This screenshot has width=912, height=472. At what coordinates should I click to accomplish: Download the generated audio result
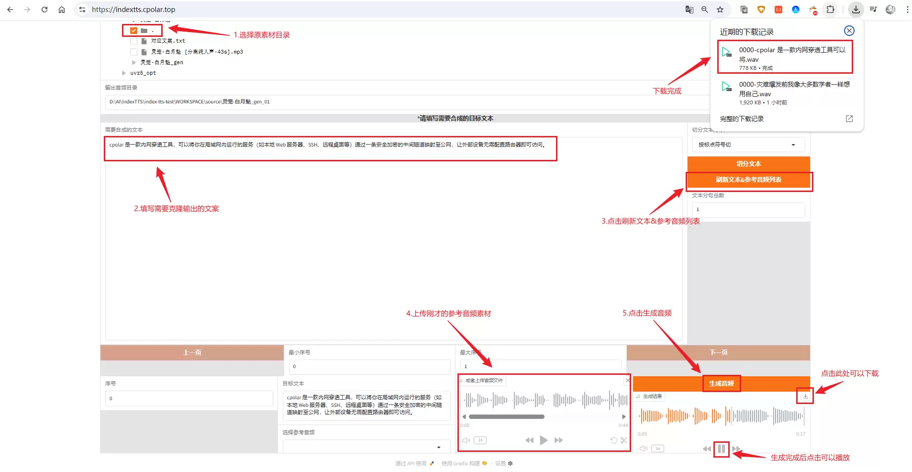805,396
